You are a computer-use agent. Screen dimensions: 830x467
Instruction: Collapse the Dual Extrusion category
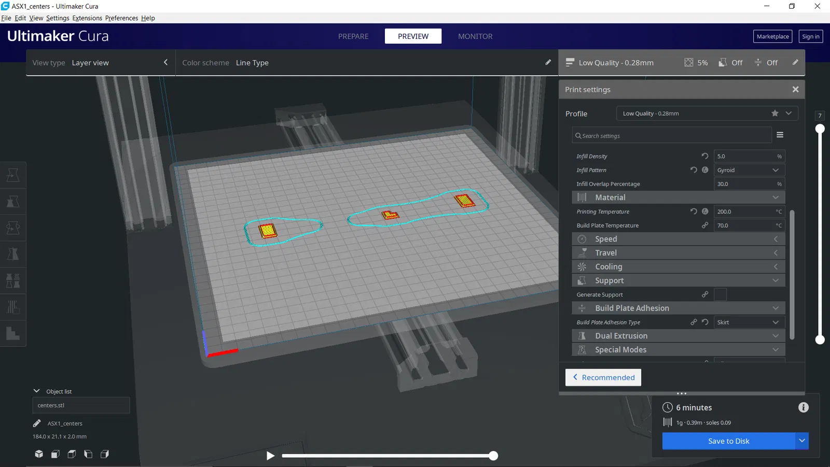[x=679, y=336]
